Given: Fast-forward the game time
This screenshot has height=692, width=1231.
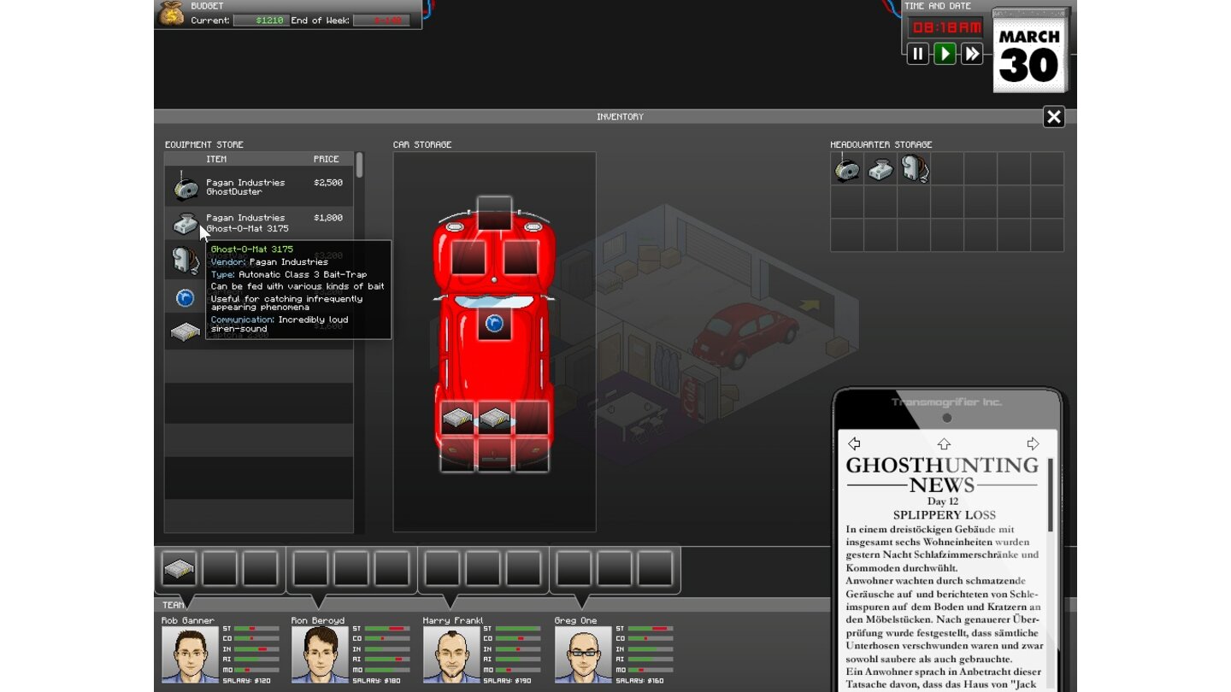Looking at the screenshot, I should tap(972, 54).
